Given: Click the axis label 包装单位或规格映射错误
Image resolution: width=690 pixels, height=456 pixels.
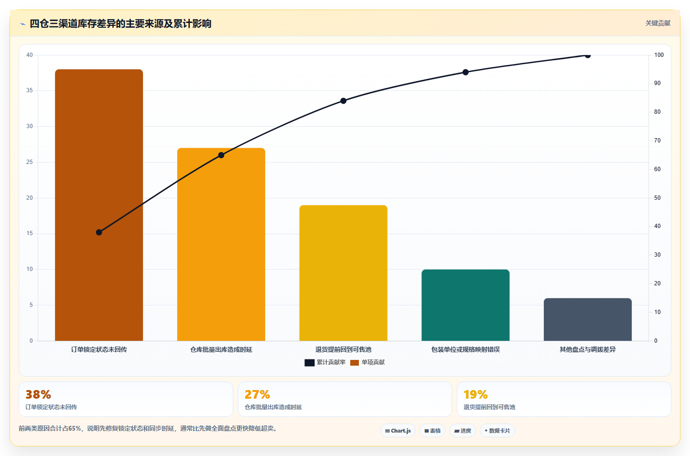Looking at the screenshot, I should click(x=465, y=349).
